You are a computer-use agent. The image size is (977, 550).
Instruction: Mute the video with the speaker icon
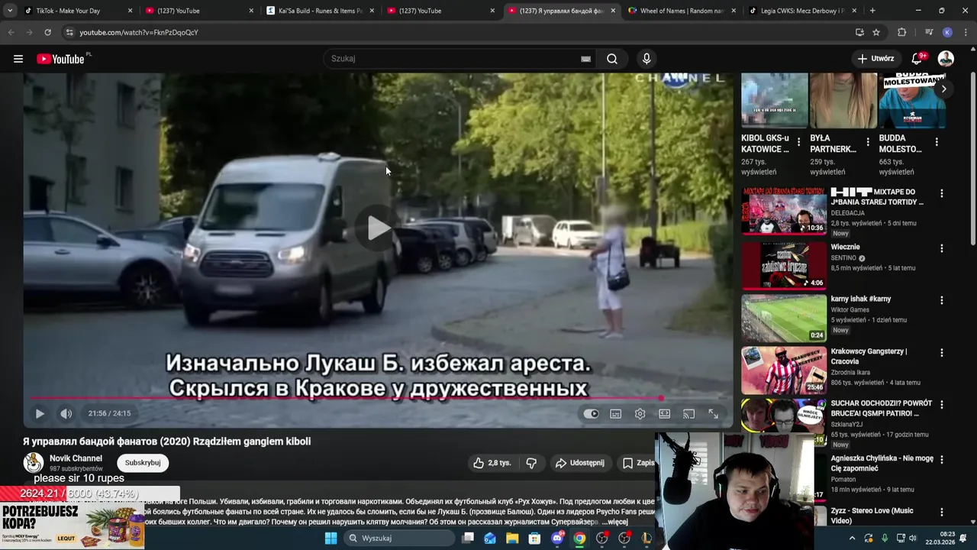(x=66, y=413)
